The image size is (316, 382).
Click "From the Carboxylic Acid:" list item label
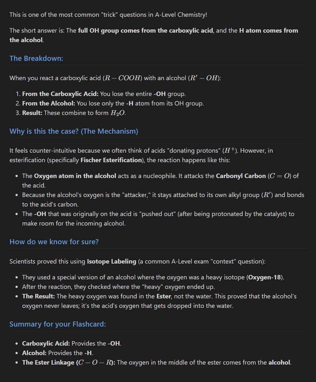click(x=60, y=94)
